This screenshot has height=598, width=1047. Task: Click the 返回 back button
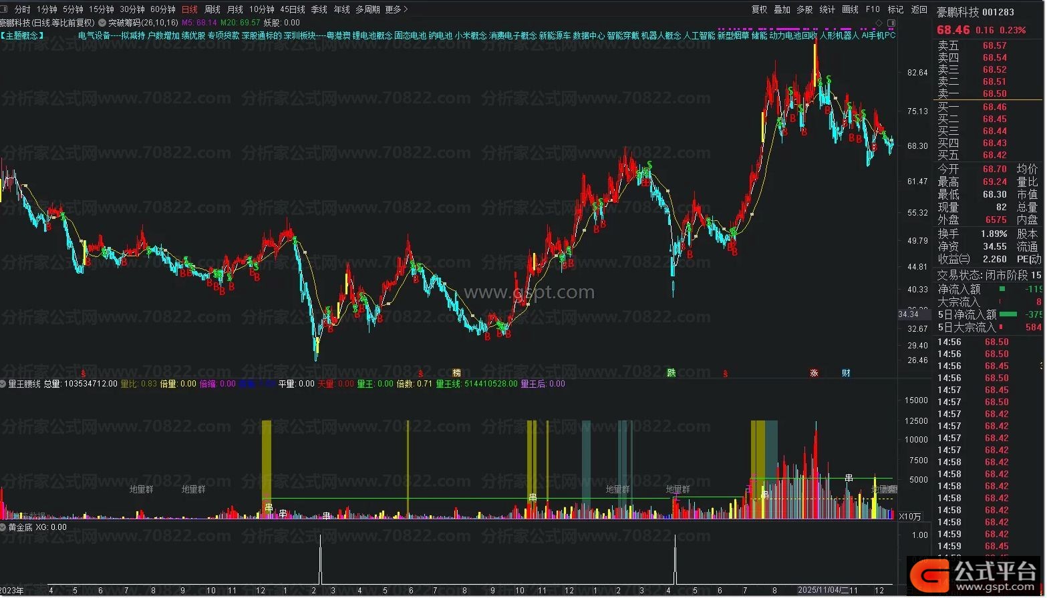click(x=919, y=9)
